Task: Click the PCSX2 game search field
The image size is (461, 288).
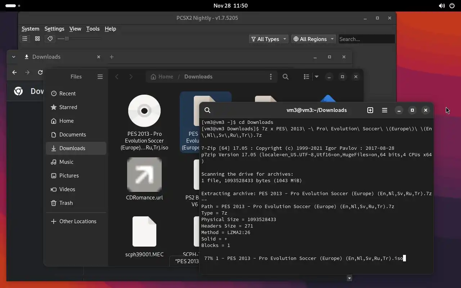Action: [367, 39]
